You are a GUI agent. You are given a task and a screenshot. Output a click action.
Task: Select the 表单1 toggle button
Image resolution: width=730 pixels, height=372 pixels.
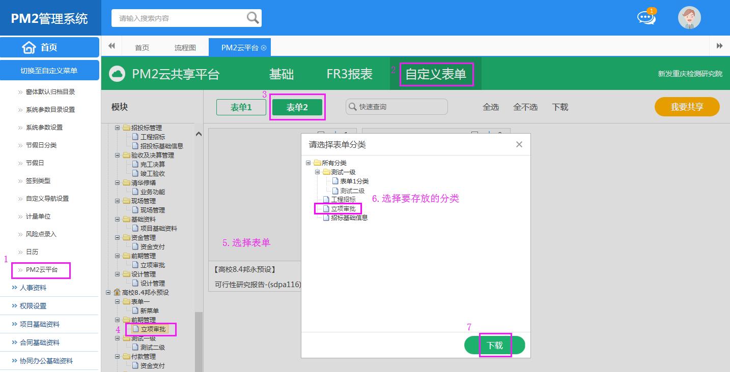[241, 107]
